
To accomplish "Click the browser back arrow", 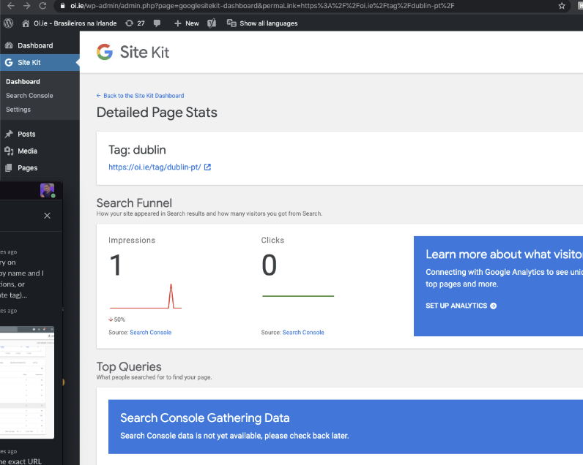I will (x=11, y=6).
